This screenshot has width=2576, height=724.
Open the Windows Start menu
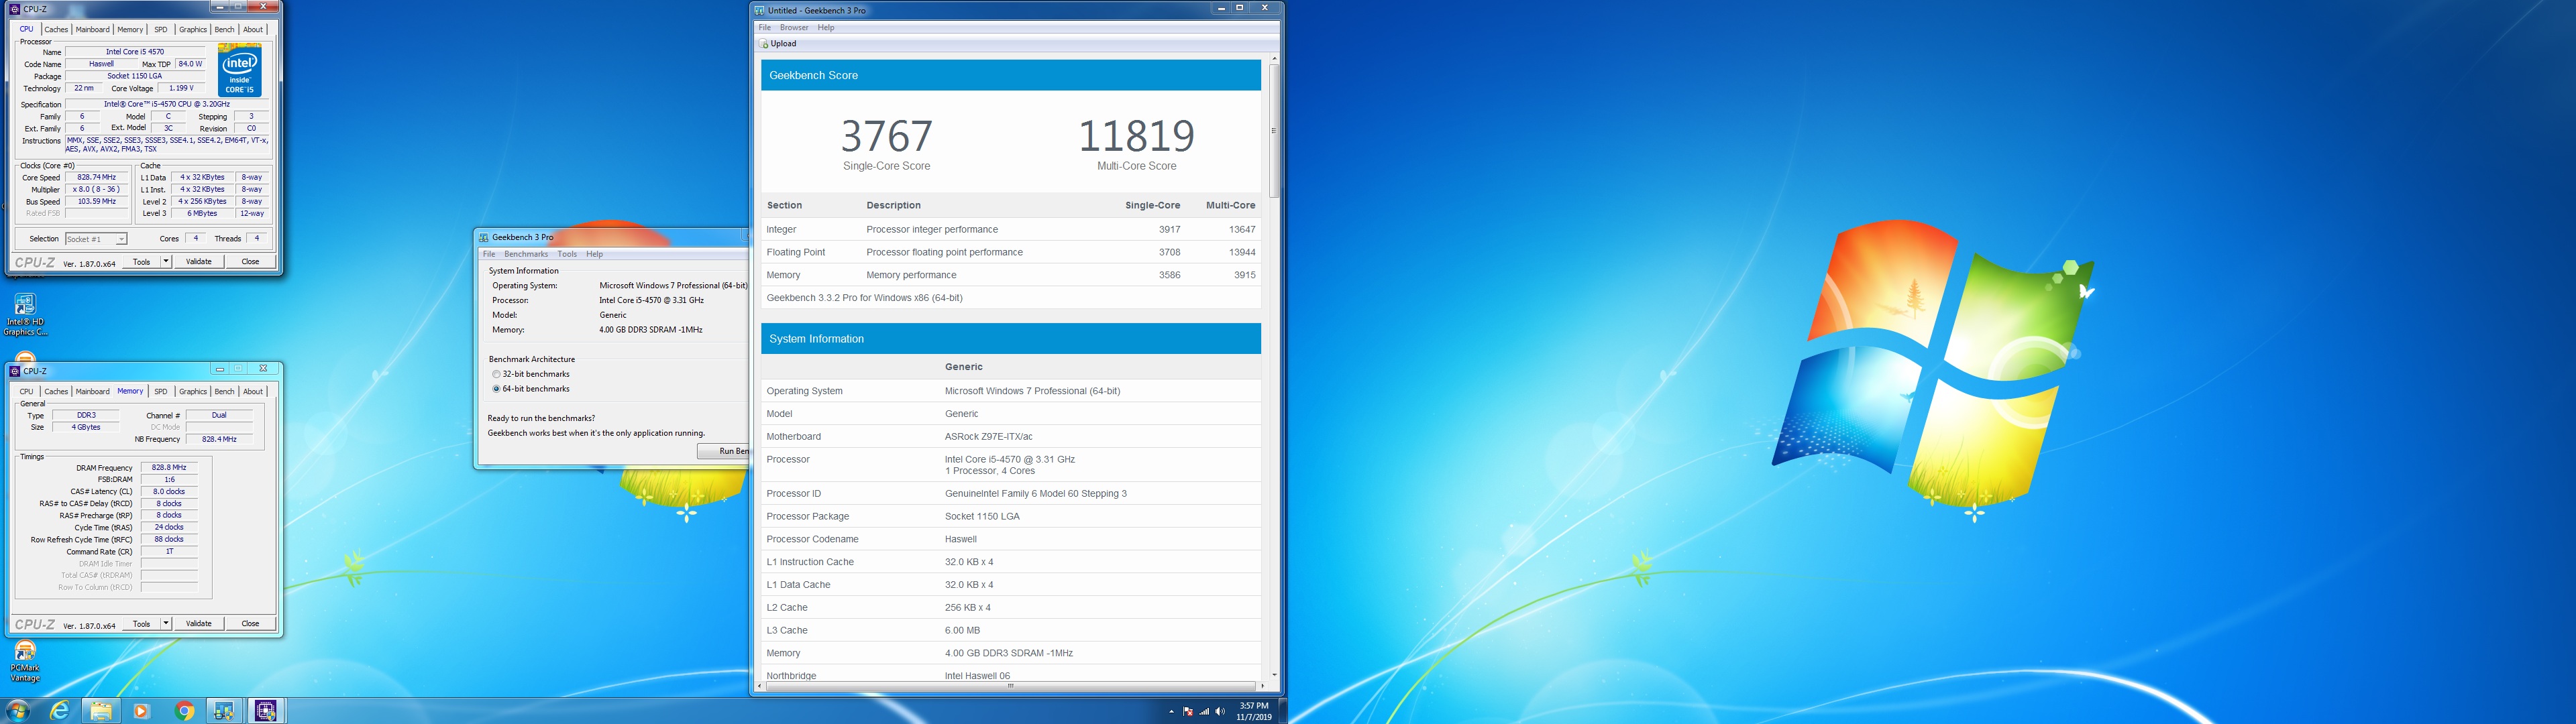pos(18,710)
